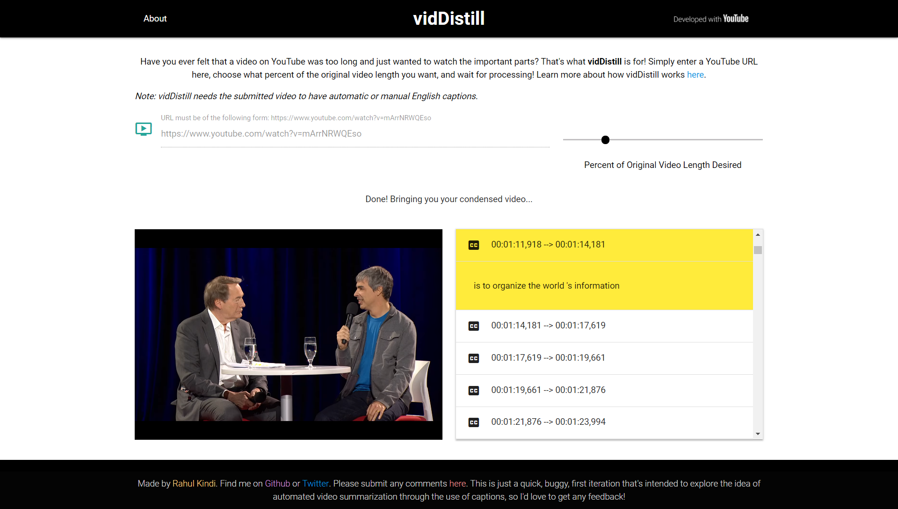The image size is (898, 509).
Task: Click the CC icon beside timestamp 00:01:17,619
Action: point(474,358)
